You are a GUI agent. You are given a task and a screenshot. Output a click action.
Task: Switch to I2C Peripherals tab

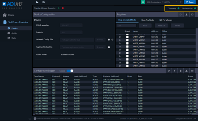[x=166, y=20]
